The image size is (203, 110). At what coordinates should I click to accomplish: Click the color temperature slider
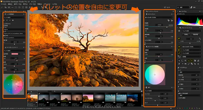159,27
